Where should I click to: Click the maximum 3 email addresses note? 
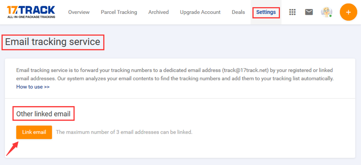(124, 132)
